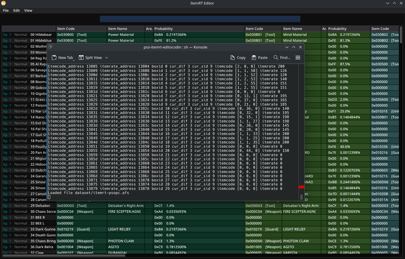
Task: Click the 0x000603 item code cell
Action: click(385, 170)
